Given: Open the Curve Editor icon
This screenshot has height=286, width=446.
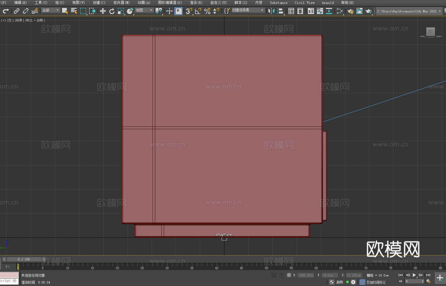Looking at the screenshot, I should click(320, 11).
